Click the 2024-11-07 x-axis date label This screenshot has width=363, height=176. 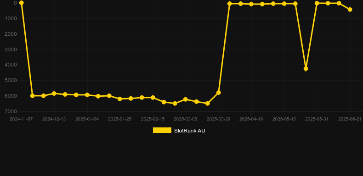tap(21, 119)
